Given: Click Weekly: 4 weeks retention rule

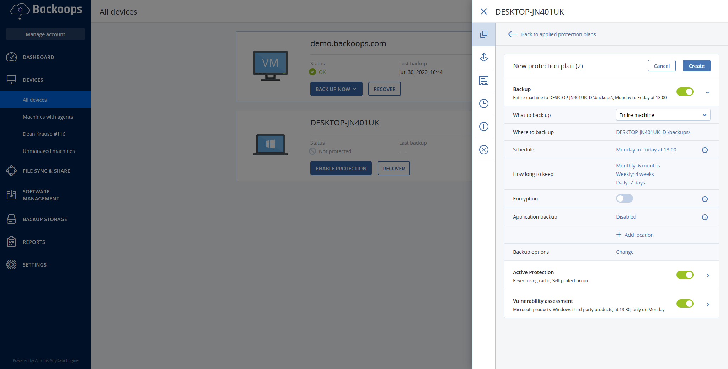Looking at the screenshot, I should (635, 174).
